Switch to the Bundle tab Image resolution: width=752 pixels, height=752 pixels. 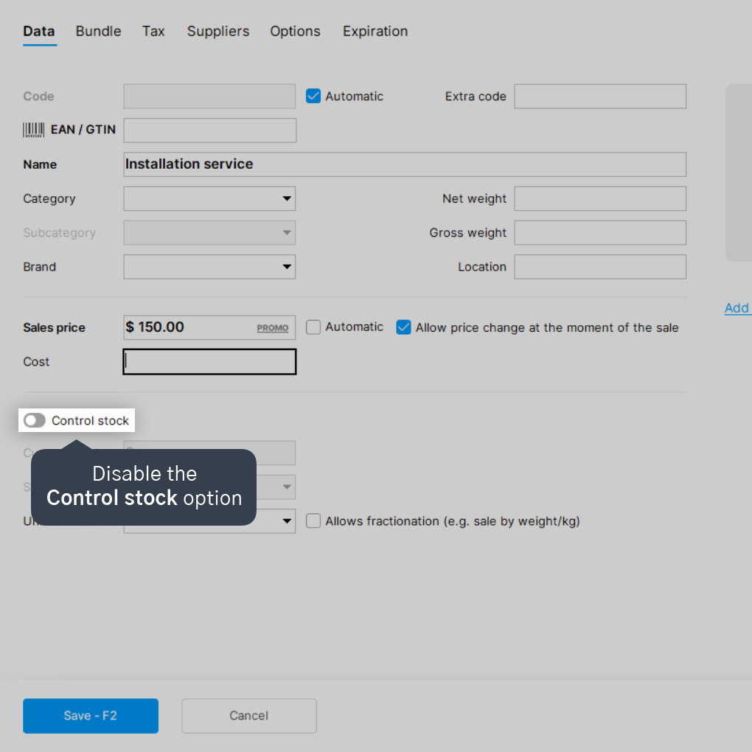(98, 31)
